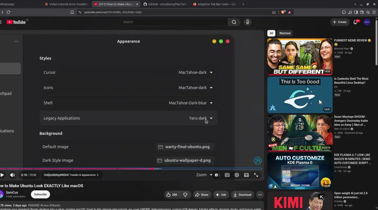
Task: Switch to Video tutorial error troubleshooting tab
Action: 66,4
